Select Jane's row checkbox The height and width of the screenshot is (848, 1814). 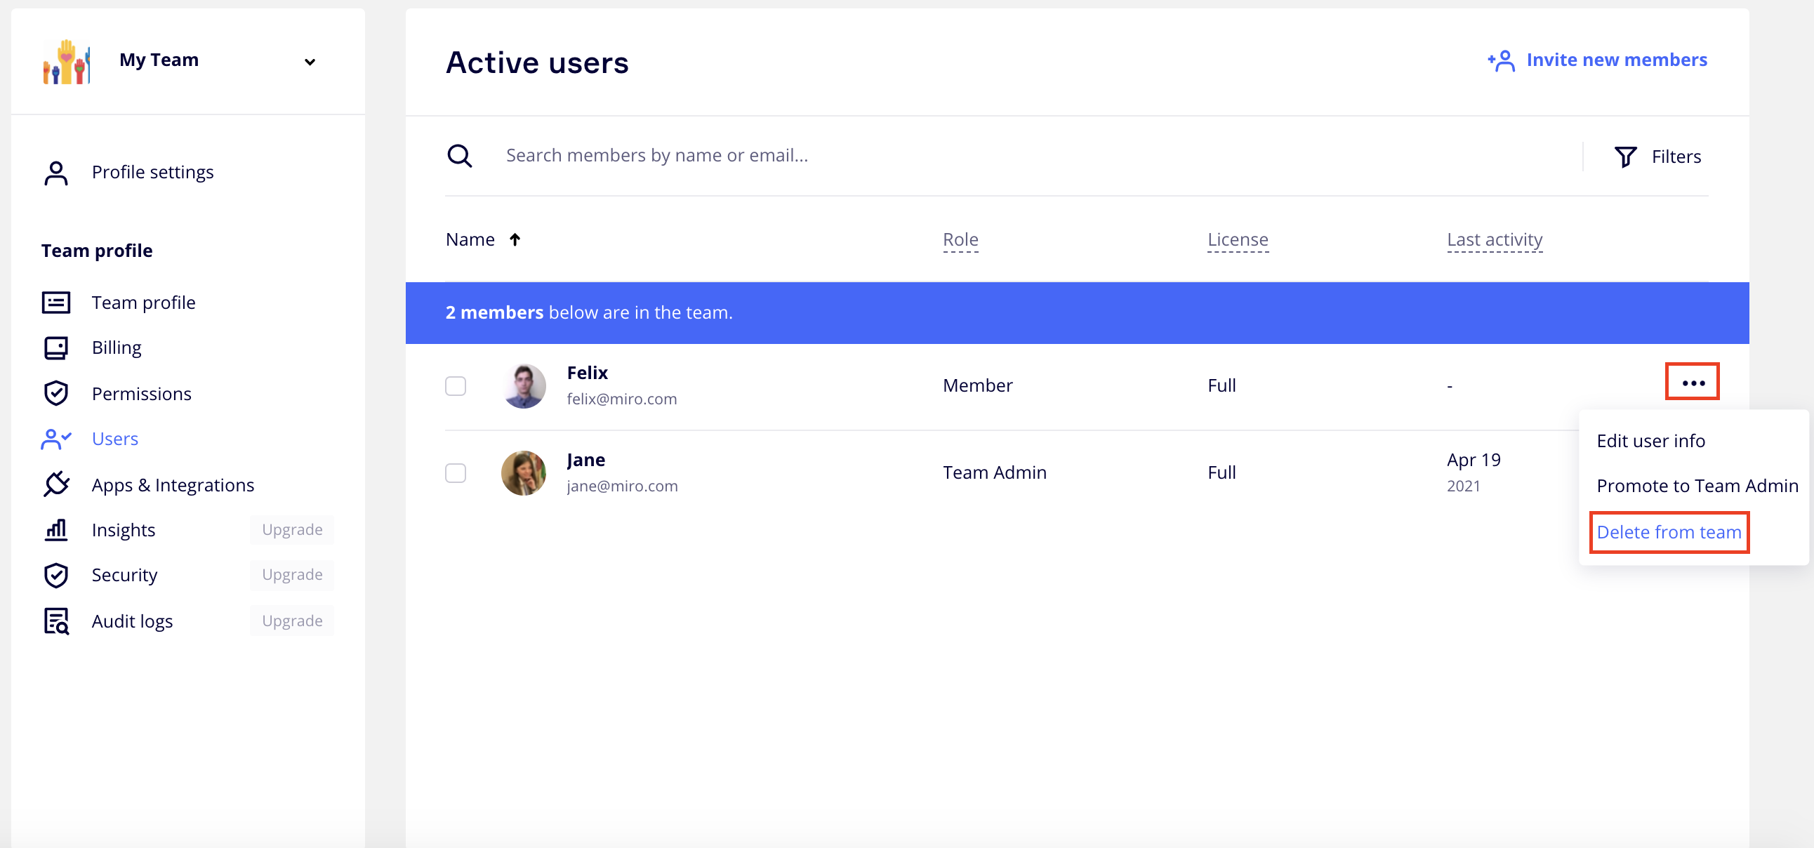(456, 472)
